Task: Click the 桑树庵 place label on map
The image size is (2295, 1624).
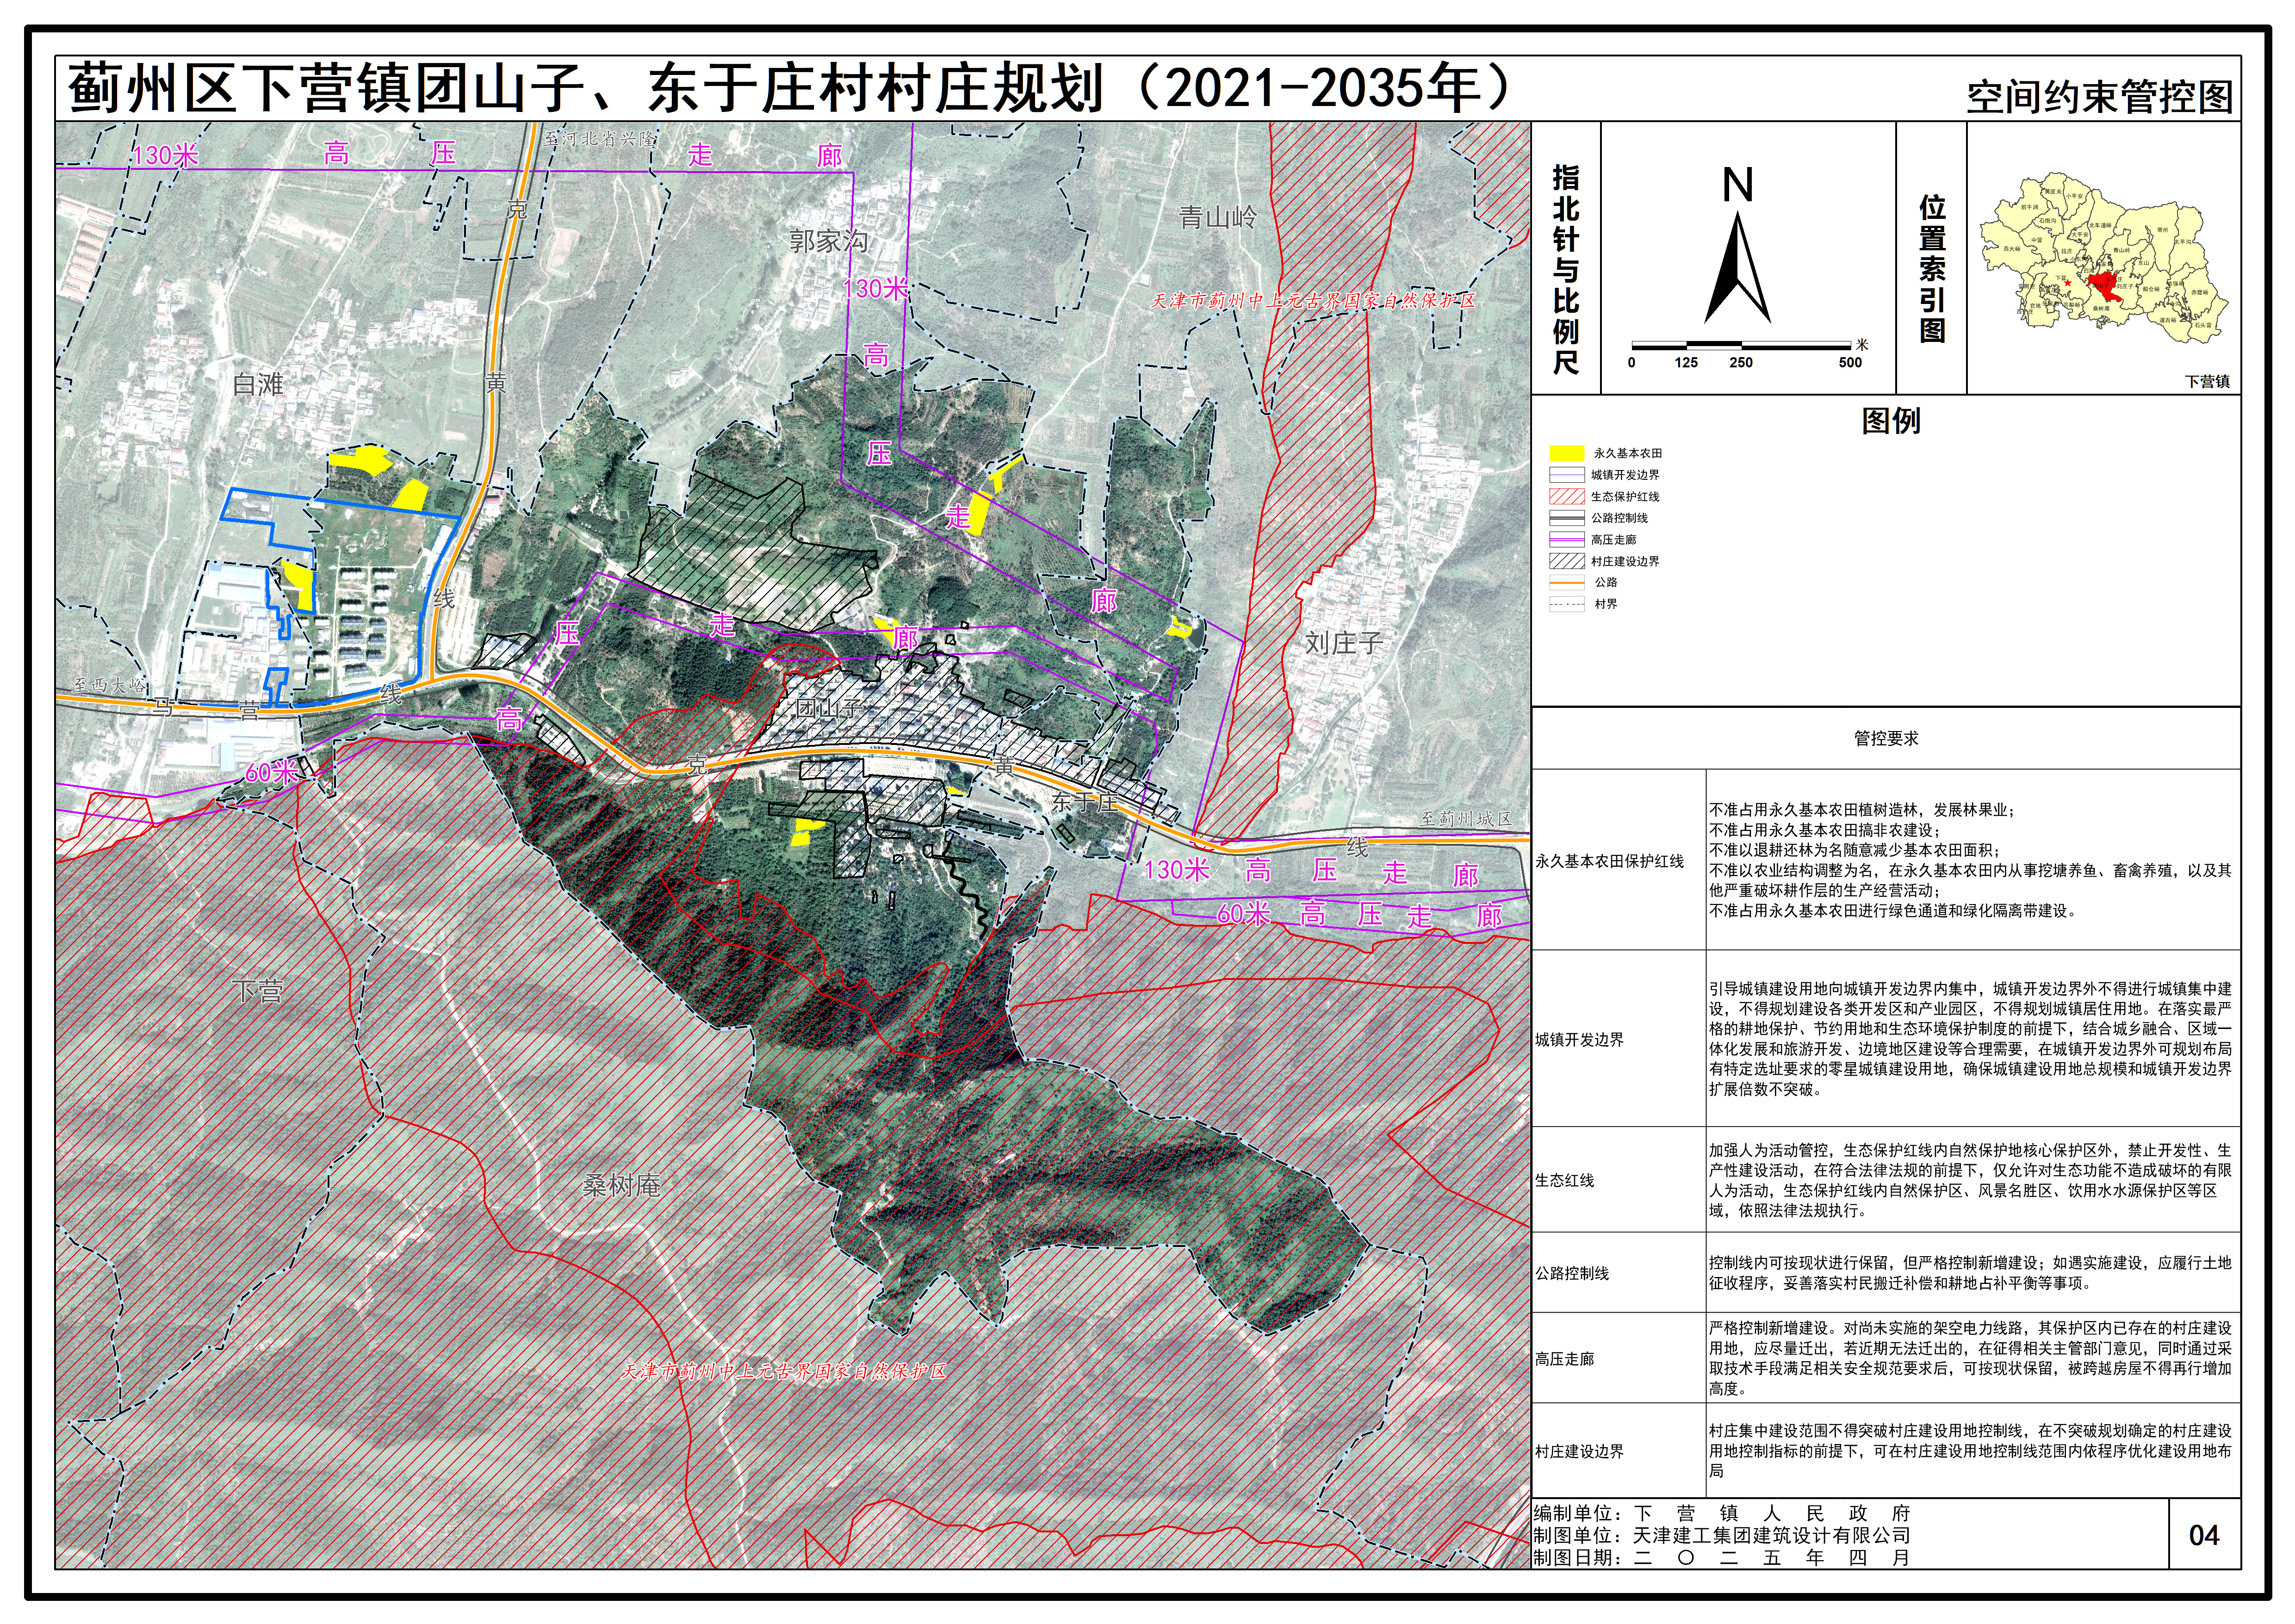Action: point(621,1186)
